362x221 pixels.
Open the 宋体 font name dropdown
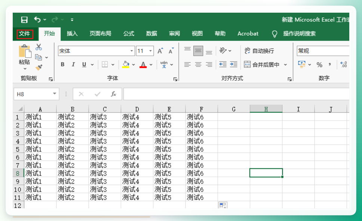[132, 51]
